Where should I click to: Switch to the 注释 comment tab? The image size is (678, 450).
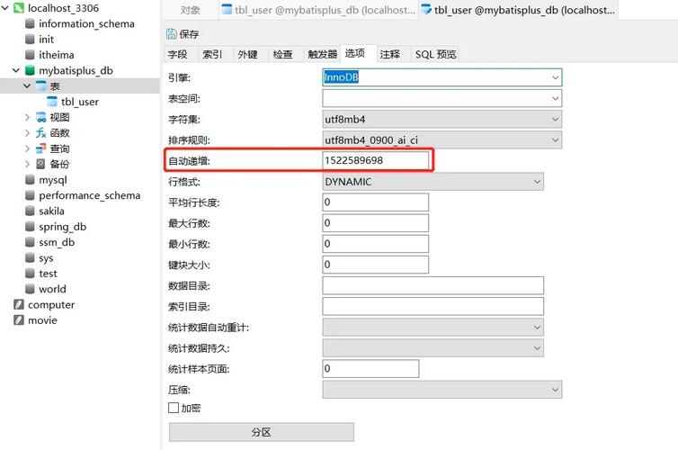(390, 54)
